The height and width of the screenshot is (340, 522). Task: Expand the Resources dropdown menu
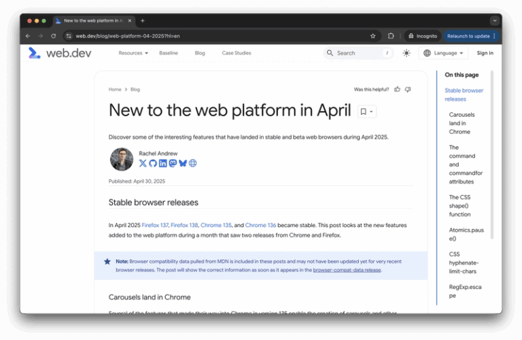[133, 53]
